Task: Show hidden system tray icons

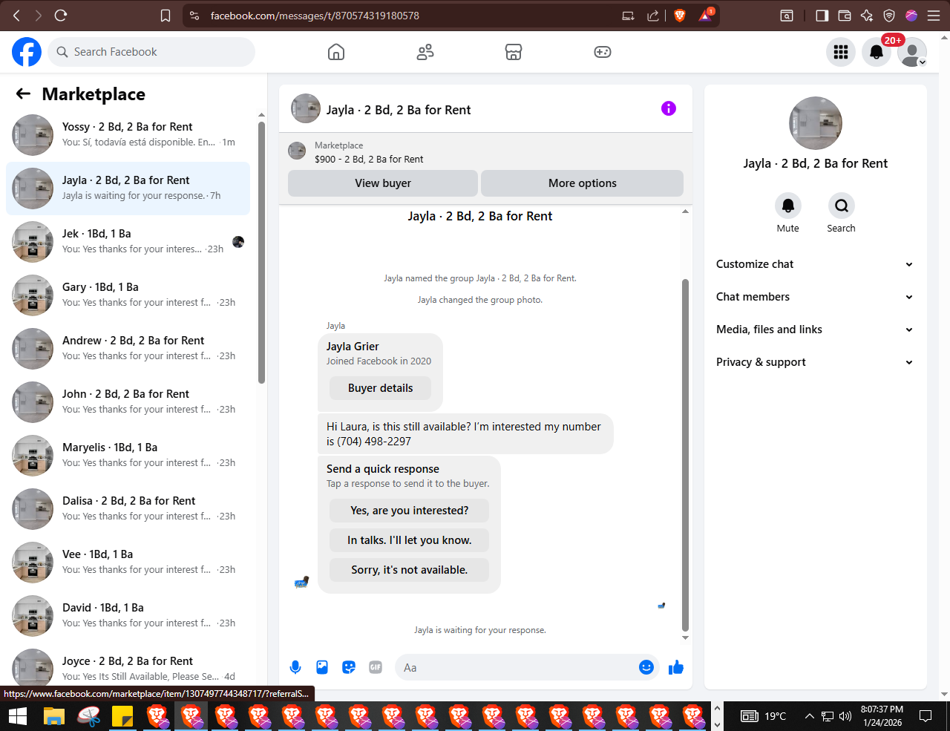Action: click(809, 716)
